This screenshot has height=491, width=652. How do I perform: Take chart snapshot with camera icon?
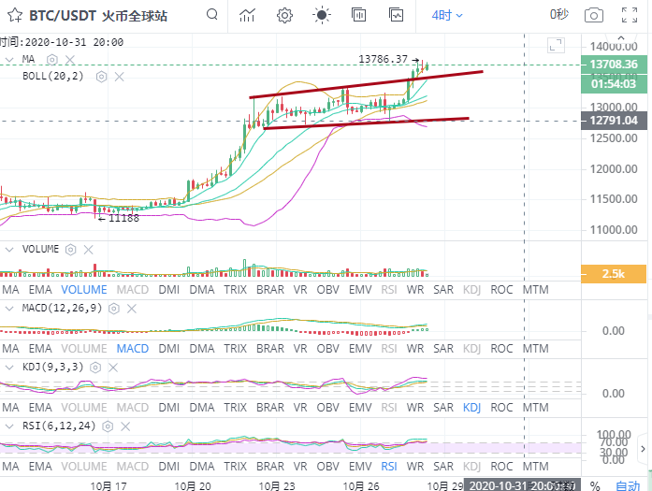coord(594,15)
